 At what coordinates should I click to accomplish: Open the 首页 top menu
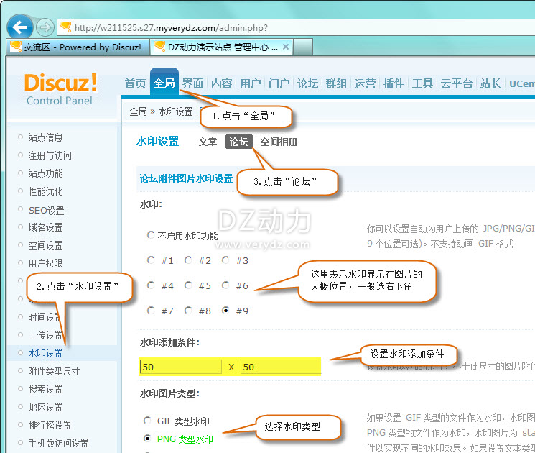(x=136, y=83)
